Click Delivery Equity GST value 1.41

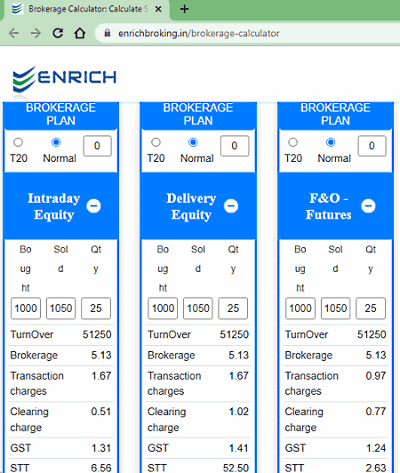pos(238,448)
